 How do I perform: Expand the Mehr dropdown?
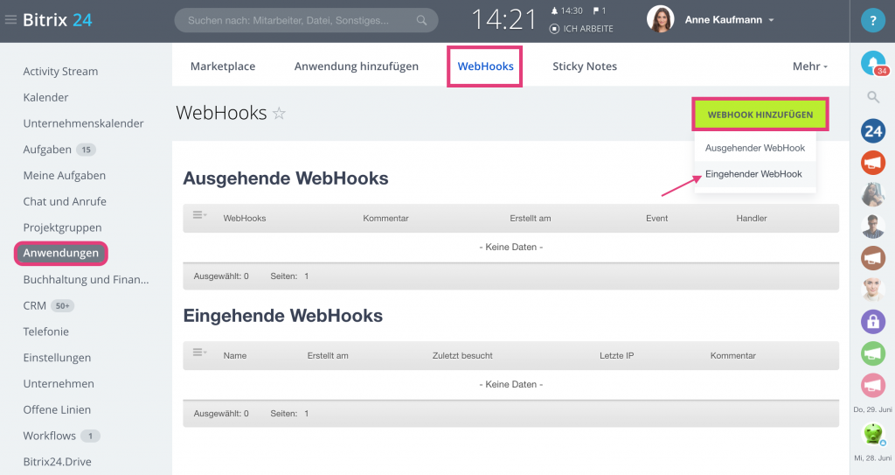point(810,66)
